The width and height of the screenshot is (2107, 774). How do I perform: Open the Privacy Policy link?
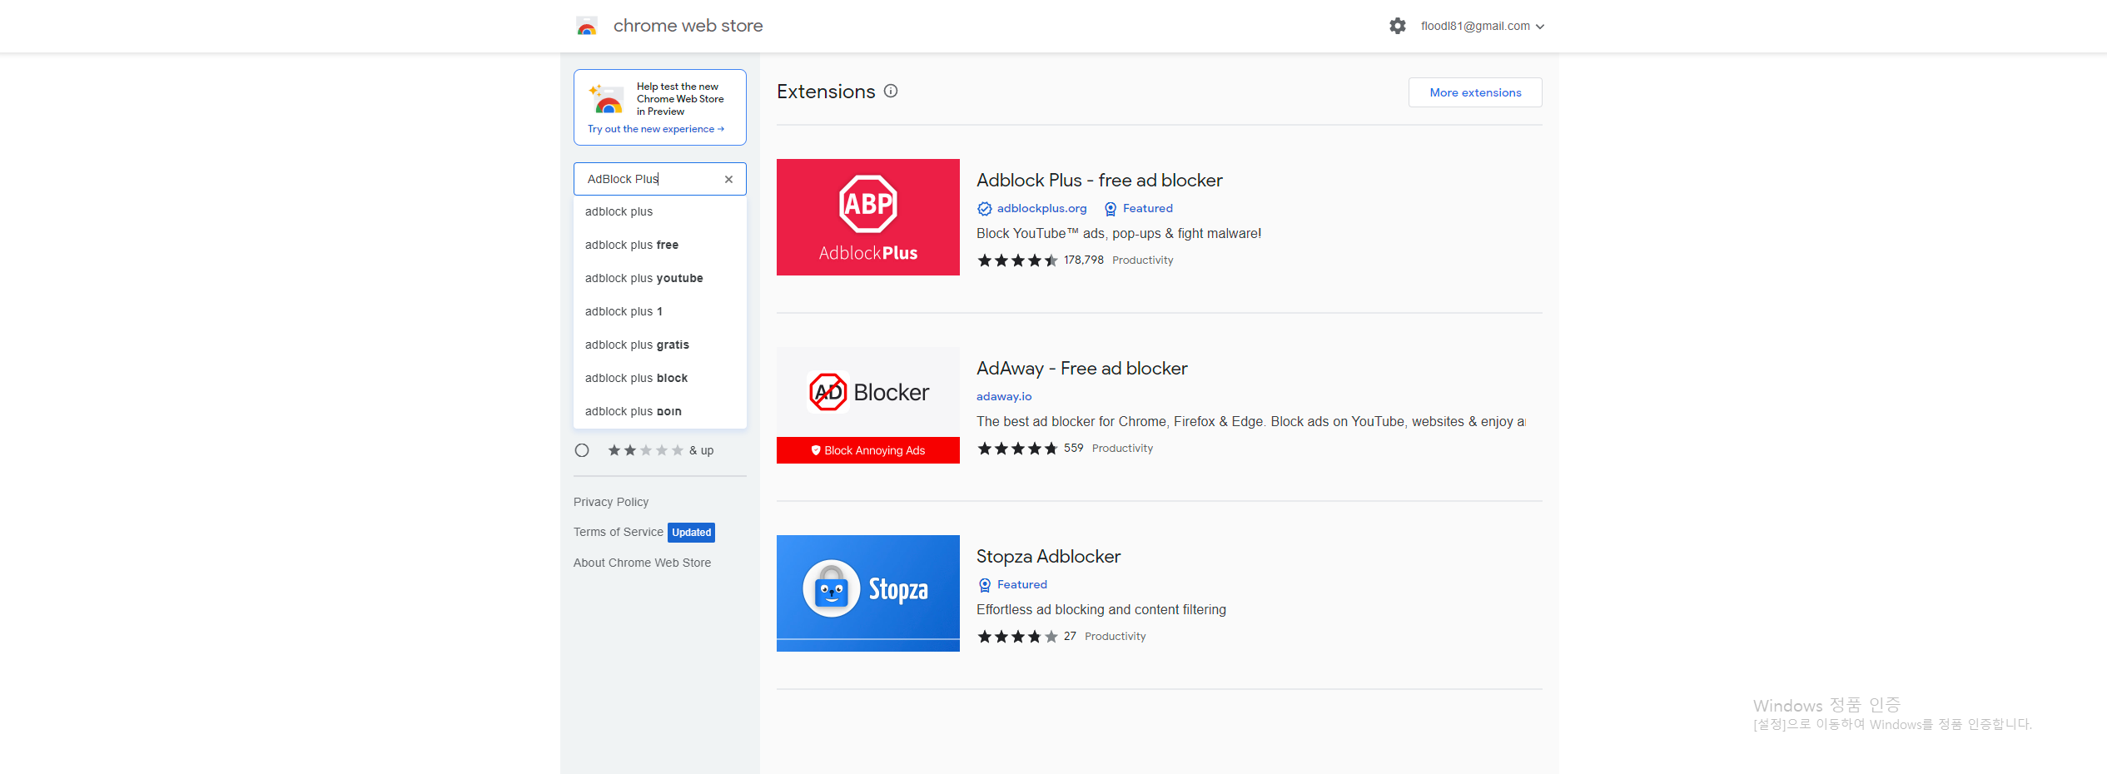click(x=611, y=502)
